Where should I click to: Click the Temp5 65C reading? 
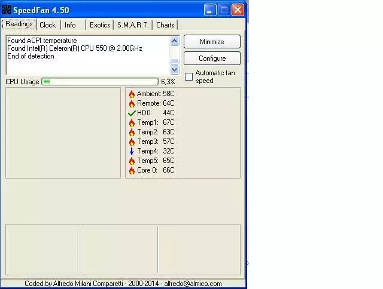(156, 161)
